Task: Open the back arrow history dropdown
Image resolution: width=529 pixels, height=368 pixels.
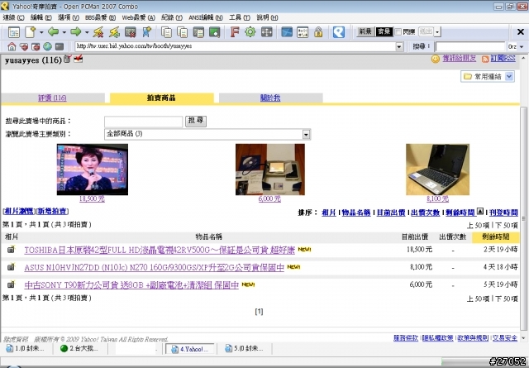Action: pyautogui.click(x=64, y=32)
